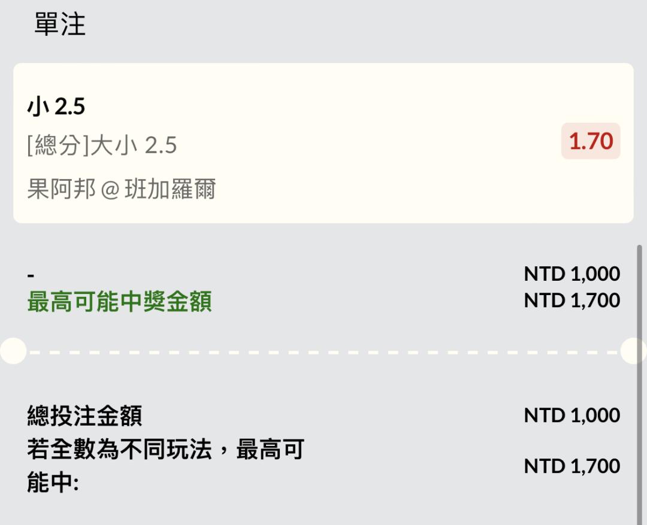Click the stake amount NTD 1,000 beside the dash
This screenshot has width=647, height=525.
tap(572, 274)
